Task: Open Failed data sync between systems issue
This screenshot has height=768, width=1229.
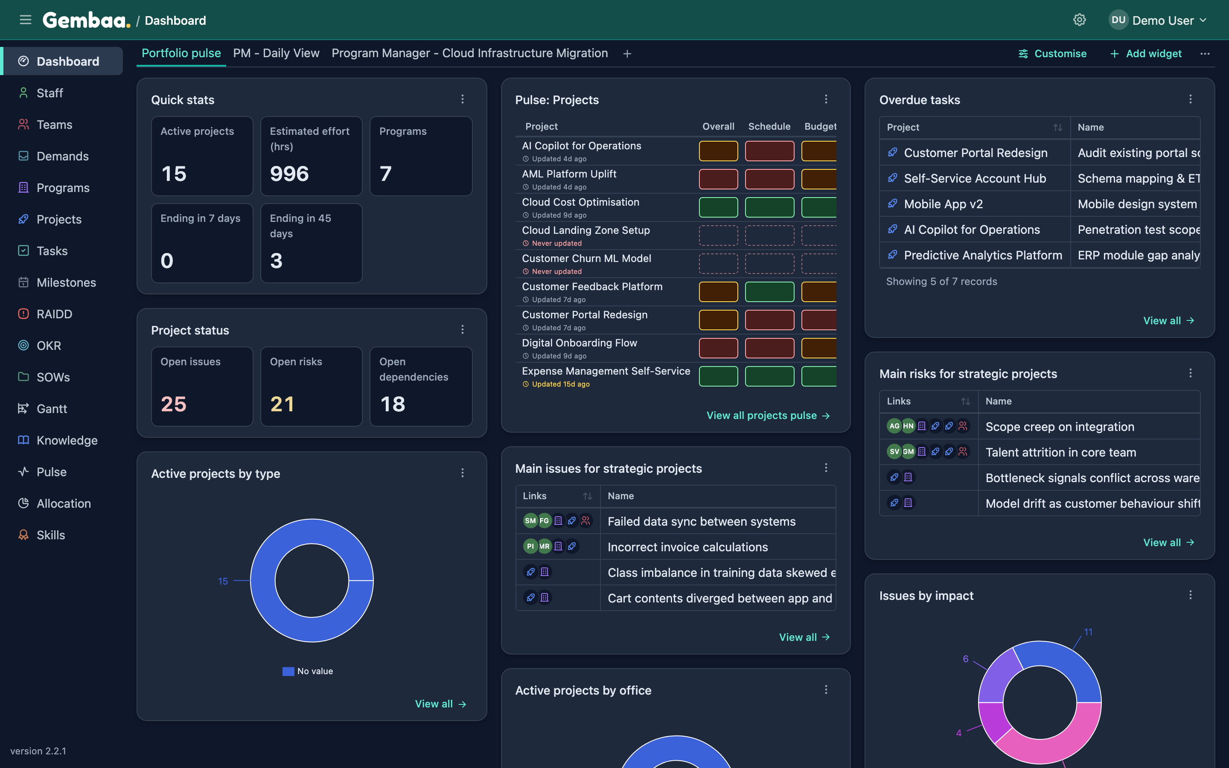Action: pyautogui.click(x=702, y=521)
